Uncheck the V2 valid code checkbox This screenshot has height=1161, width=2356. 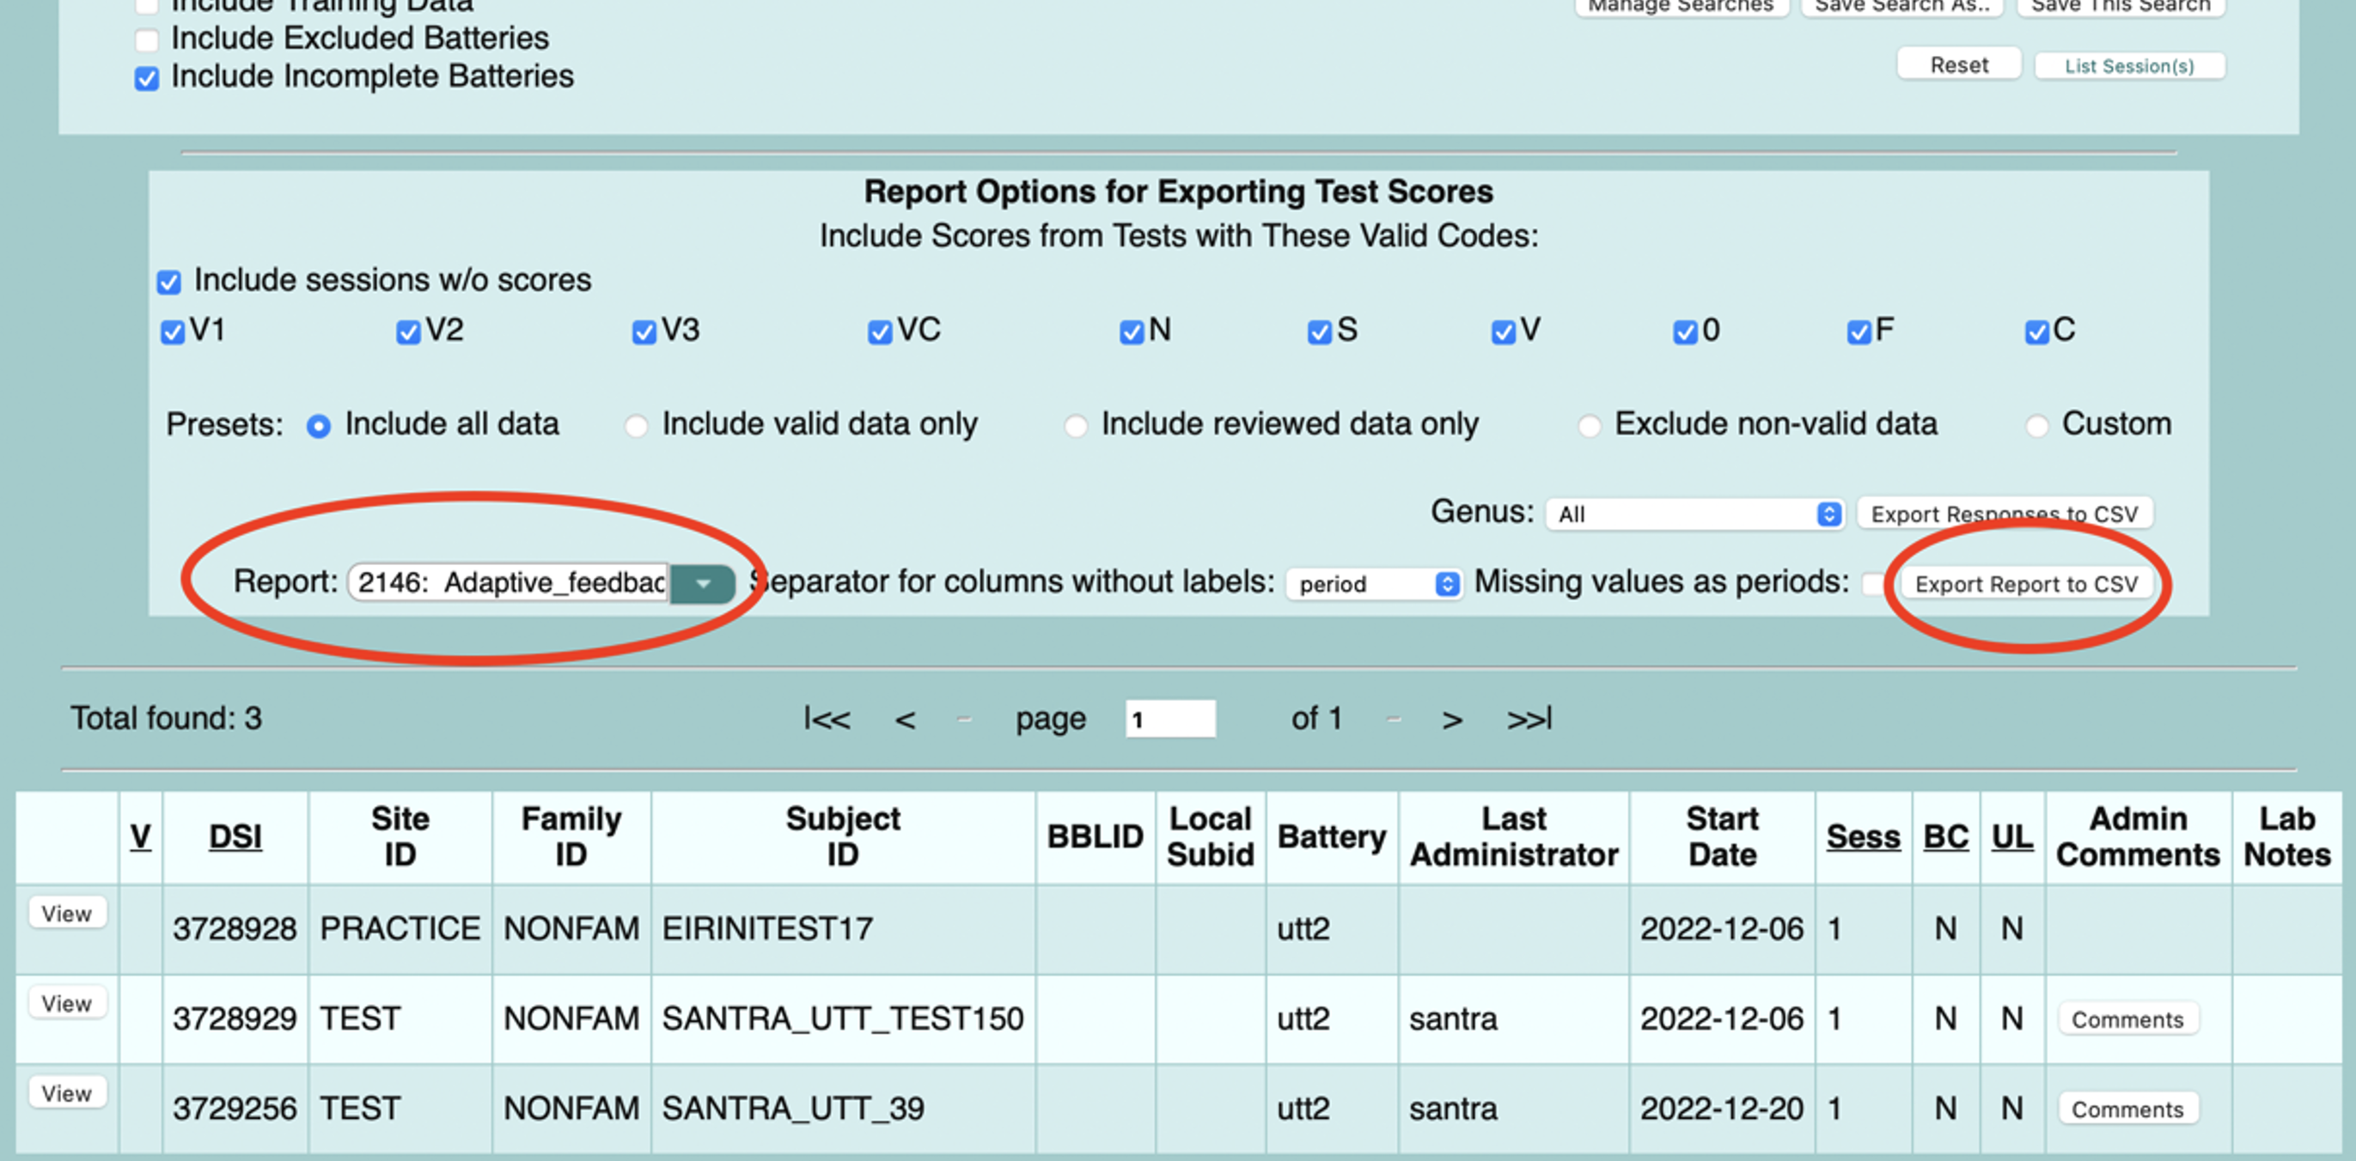408,331
